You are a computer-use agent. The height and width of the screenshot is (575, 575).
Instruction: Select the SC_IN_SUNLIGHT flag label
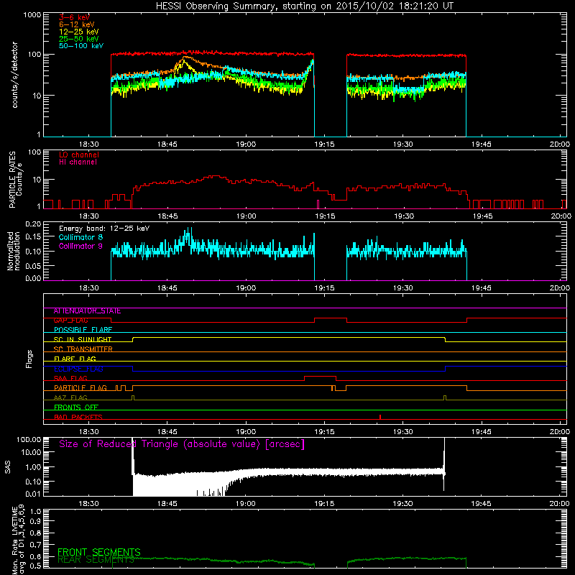tap(83, 339)
